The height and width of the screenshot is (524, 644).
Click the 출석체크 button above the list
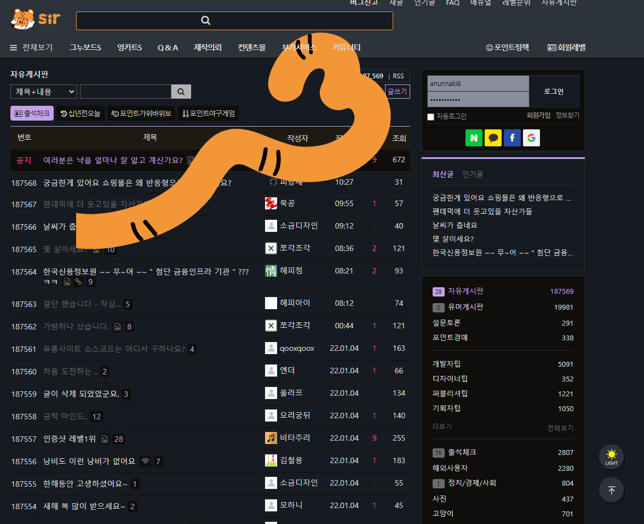click(32, 113)
